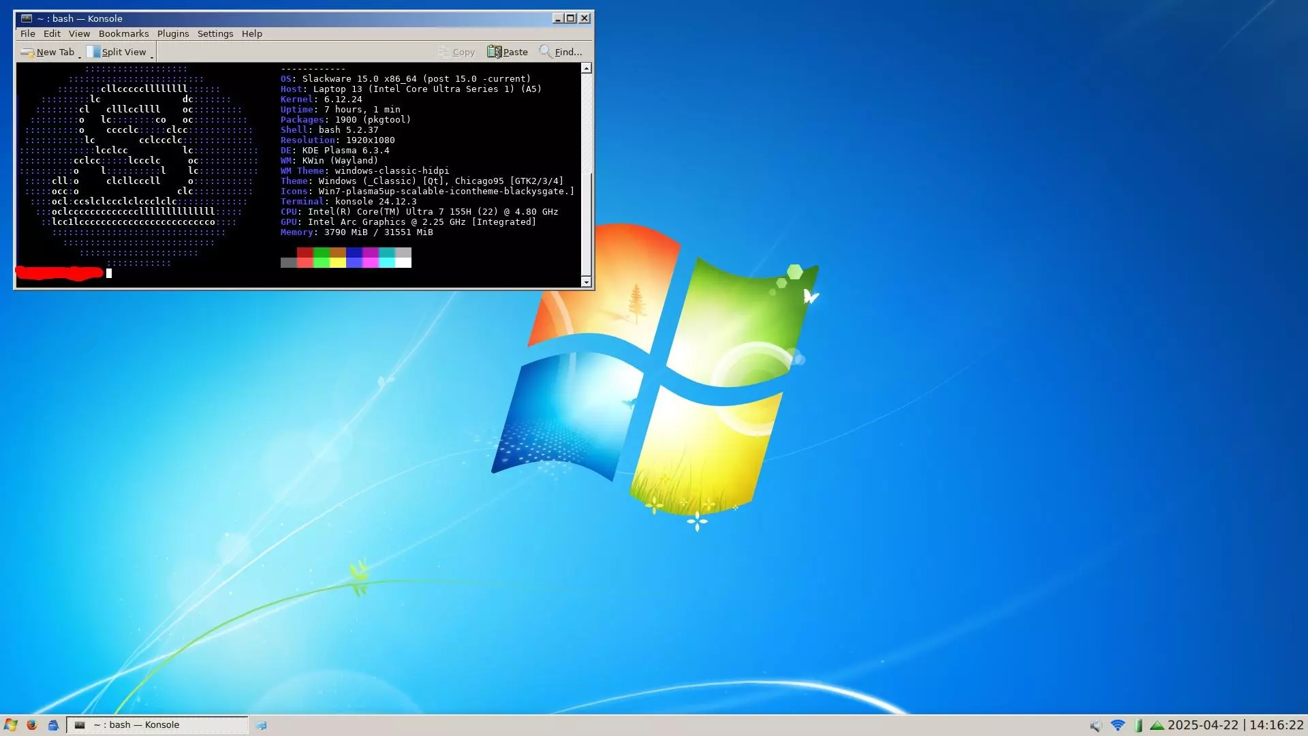The width and height of the screenshot is (1308, 736).
Task: Click the Konsole title bar window icon
Action: click(x=27, y=18)
